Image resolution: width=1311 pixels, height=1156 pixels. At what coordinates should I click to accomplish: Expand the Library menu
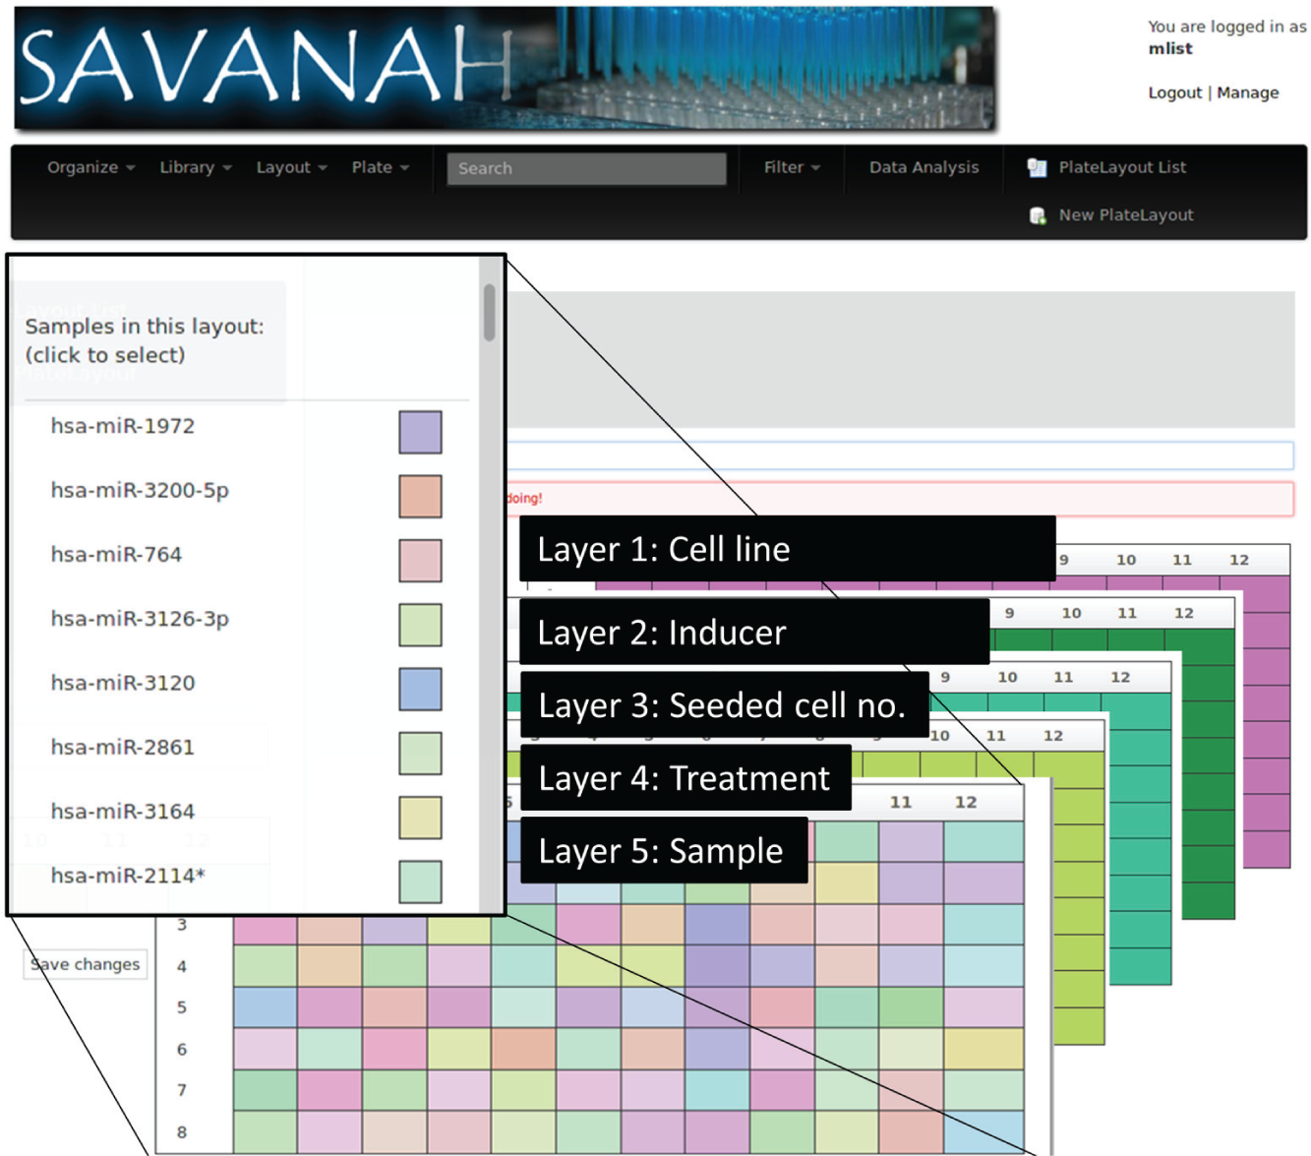coord(196,167)
